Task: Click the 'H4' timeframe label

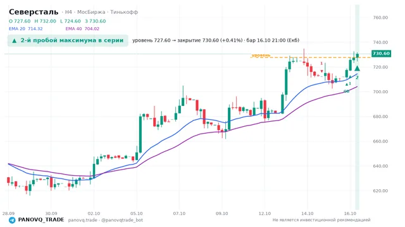Action: (68, 12)
